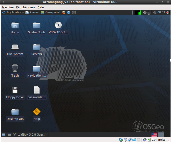Open the yellow Help sign icon
This screenshot has width=171, height=143.
(36, 112)
